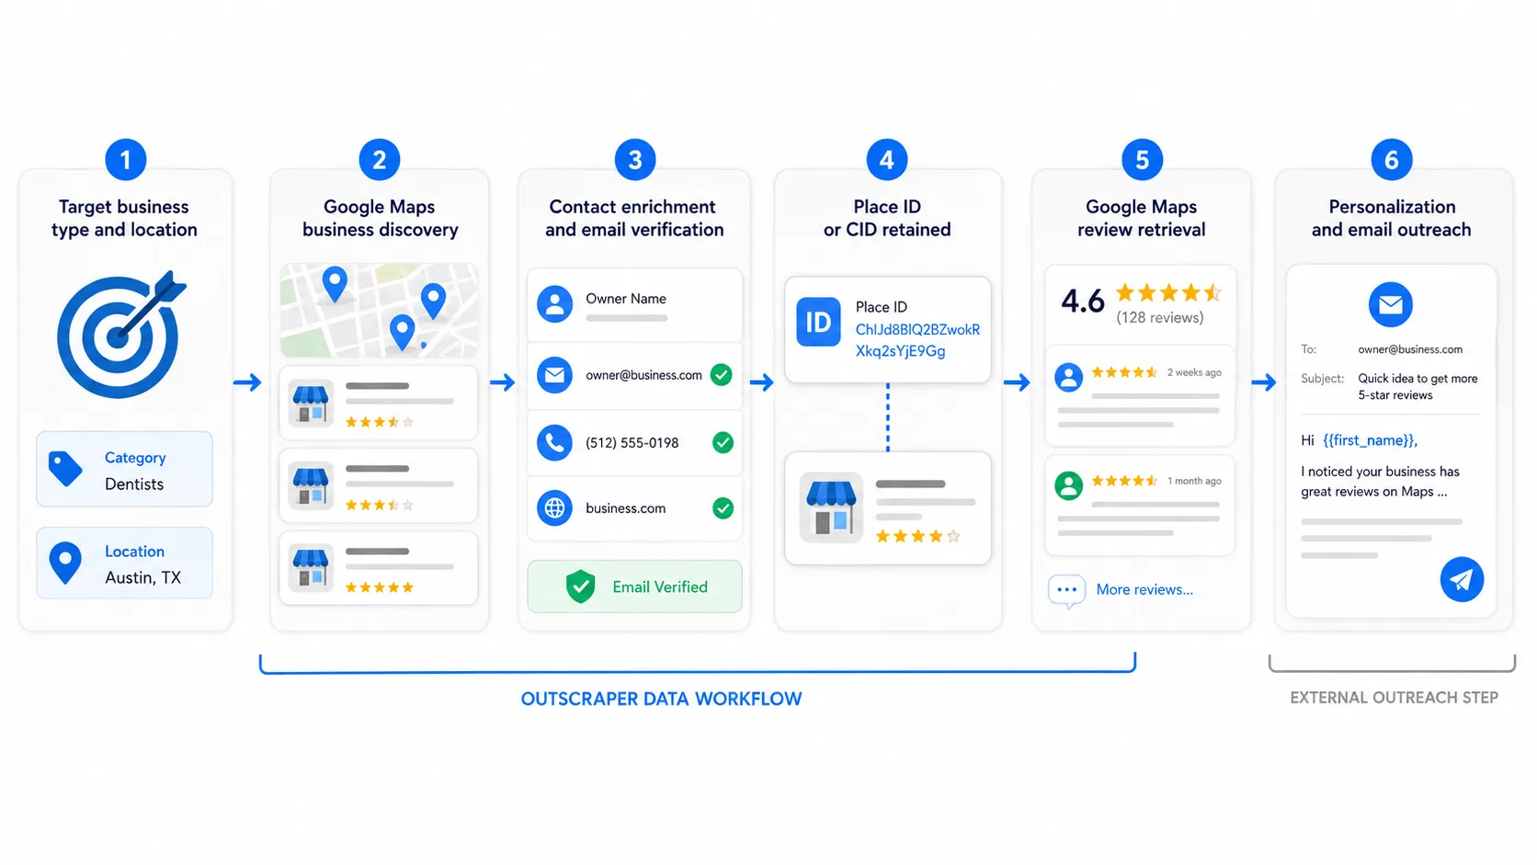The height and width of the screenshot is (865, 1537).
Task: Click the blue ID badge icon
Action: coord(818,322)
